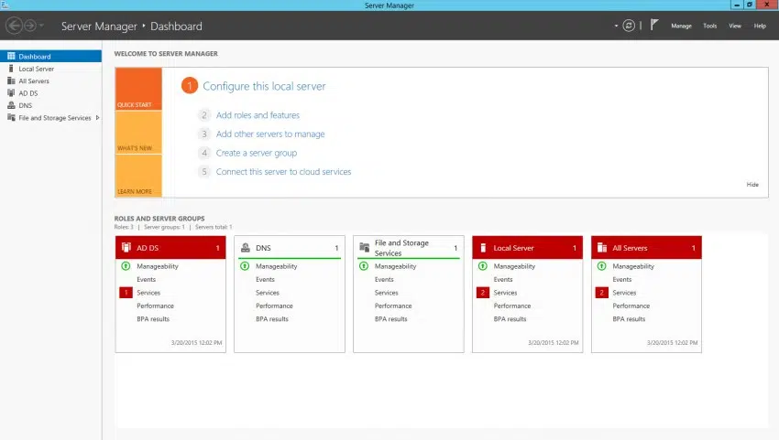Click the DNS sidebar icon
The height and width of the screenshot is (440, 779).
(x=11, y=105)
